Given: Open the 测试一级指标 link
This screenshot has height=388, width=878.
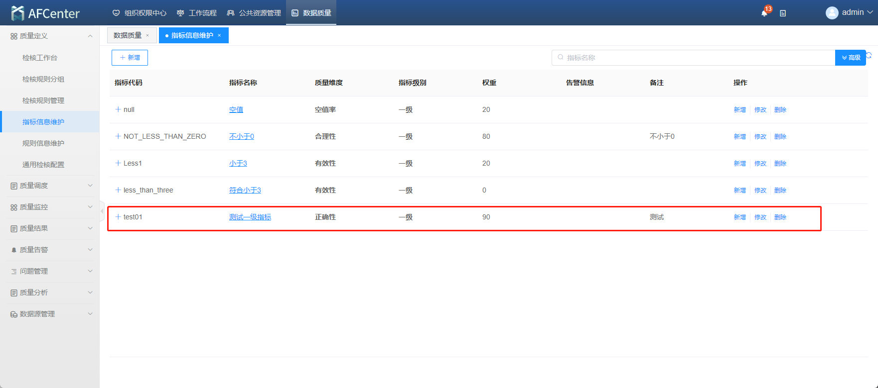Looking at the screenshot, I should coord(250,217).
